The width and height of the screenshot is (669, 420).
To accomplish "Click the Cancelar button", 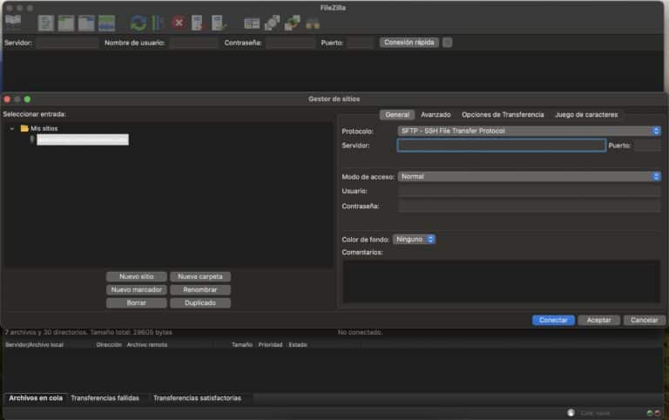I will pyautogui.click(x=645, y=320).
